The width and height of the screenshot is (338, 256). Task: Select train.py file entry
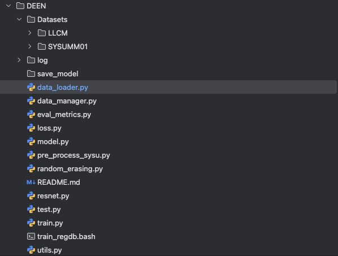tap(50, 223)
